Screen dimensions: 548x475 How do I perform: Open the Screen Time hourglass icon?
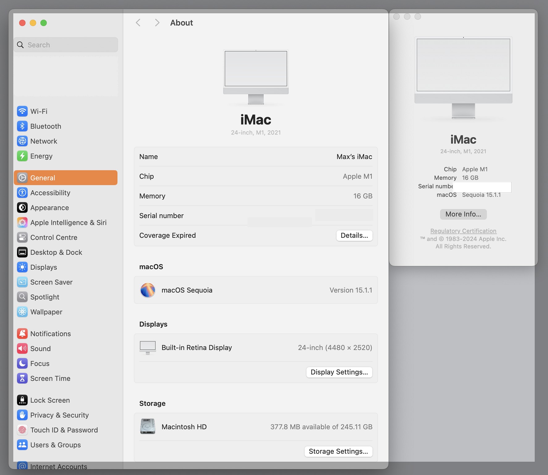click(x=22, y=378)
